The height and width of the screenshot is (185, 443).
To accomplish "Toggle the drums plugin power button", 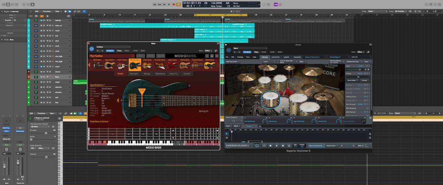I will coord(228,50).
